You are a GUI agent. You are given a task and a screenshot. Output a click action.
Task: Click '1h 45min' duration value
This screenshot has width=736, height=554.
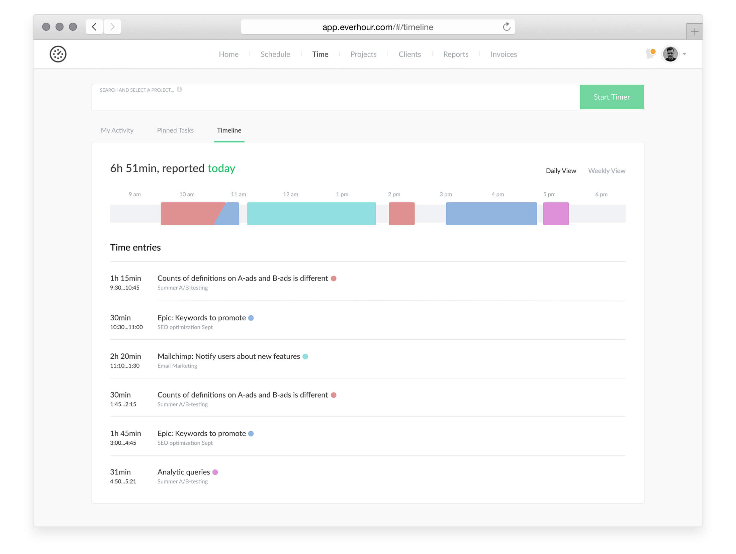125,434
